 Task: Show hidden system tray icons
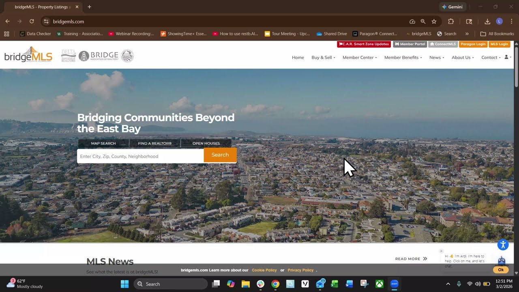(448, 284)
